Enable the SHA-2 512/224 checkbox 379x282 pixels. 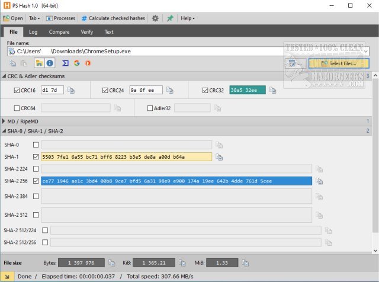[45, 230]
